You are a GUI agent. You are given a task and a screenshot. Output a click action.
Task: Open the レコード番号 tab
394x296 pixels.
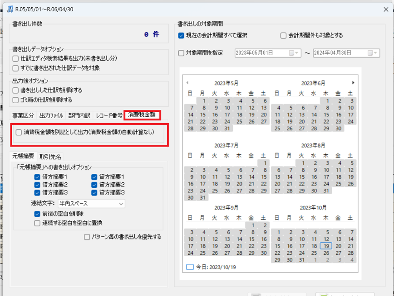[x=109, y=115]
